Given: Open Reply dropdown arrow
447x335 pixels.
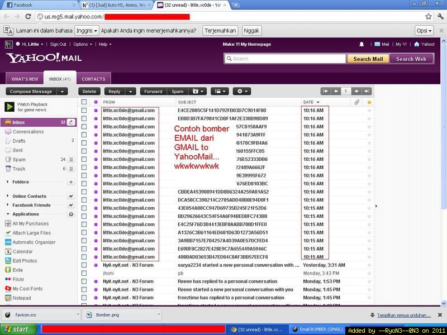Looking at the screenshot, I should (x=130, y=92).
